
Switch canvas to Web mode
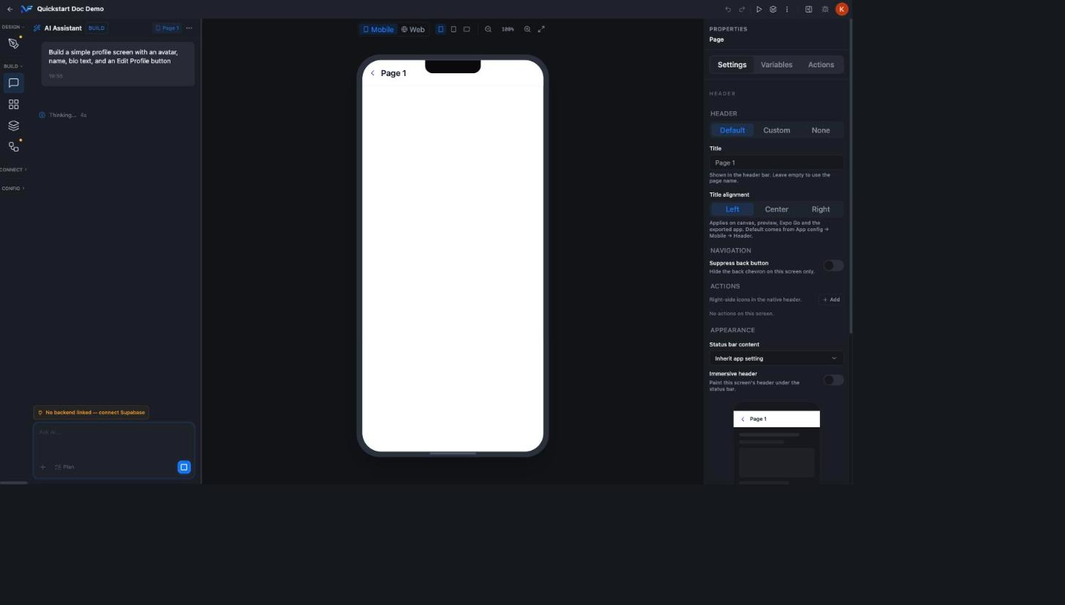point(413,29)
